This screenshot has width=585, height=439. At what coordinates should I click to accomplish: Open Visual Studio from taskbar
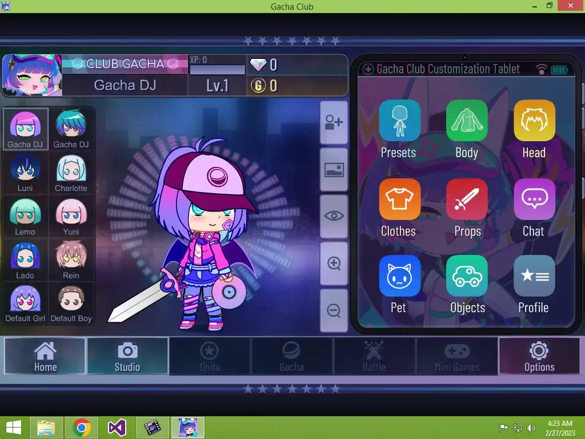click(x=117, y=428)
